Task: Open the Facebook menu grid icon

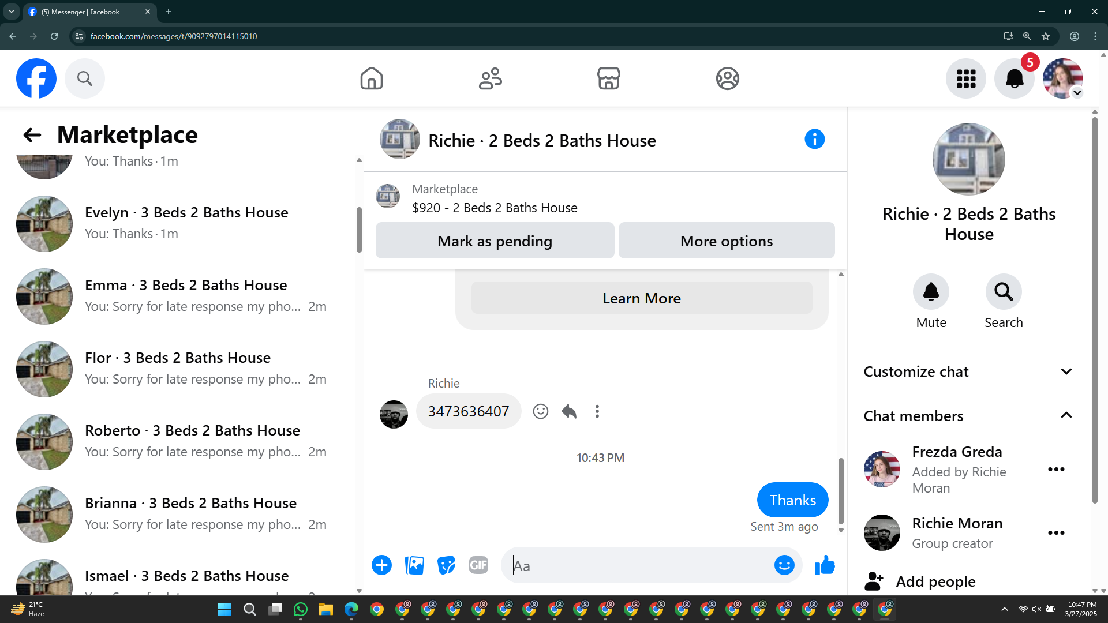Action: (x=966, y=78)
